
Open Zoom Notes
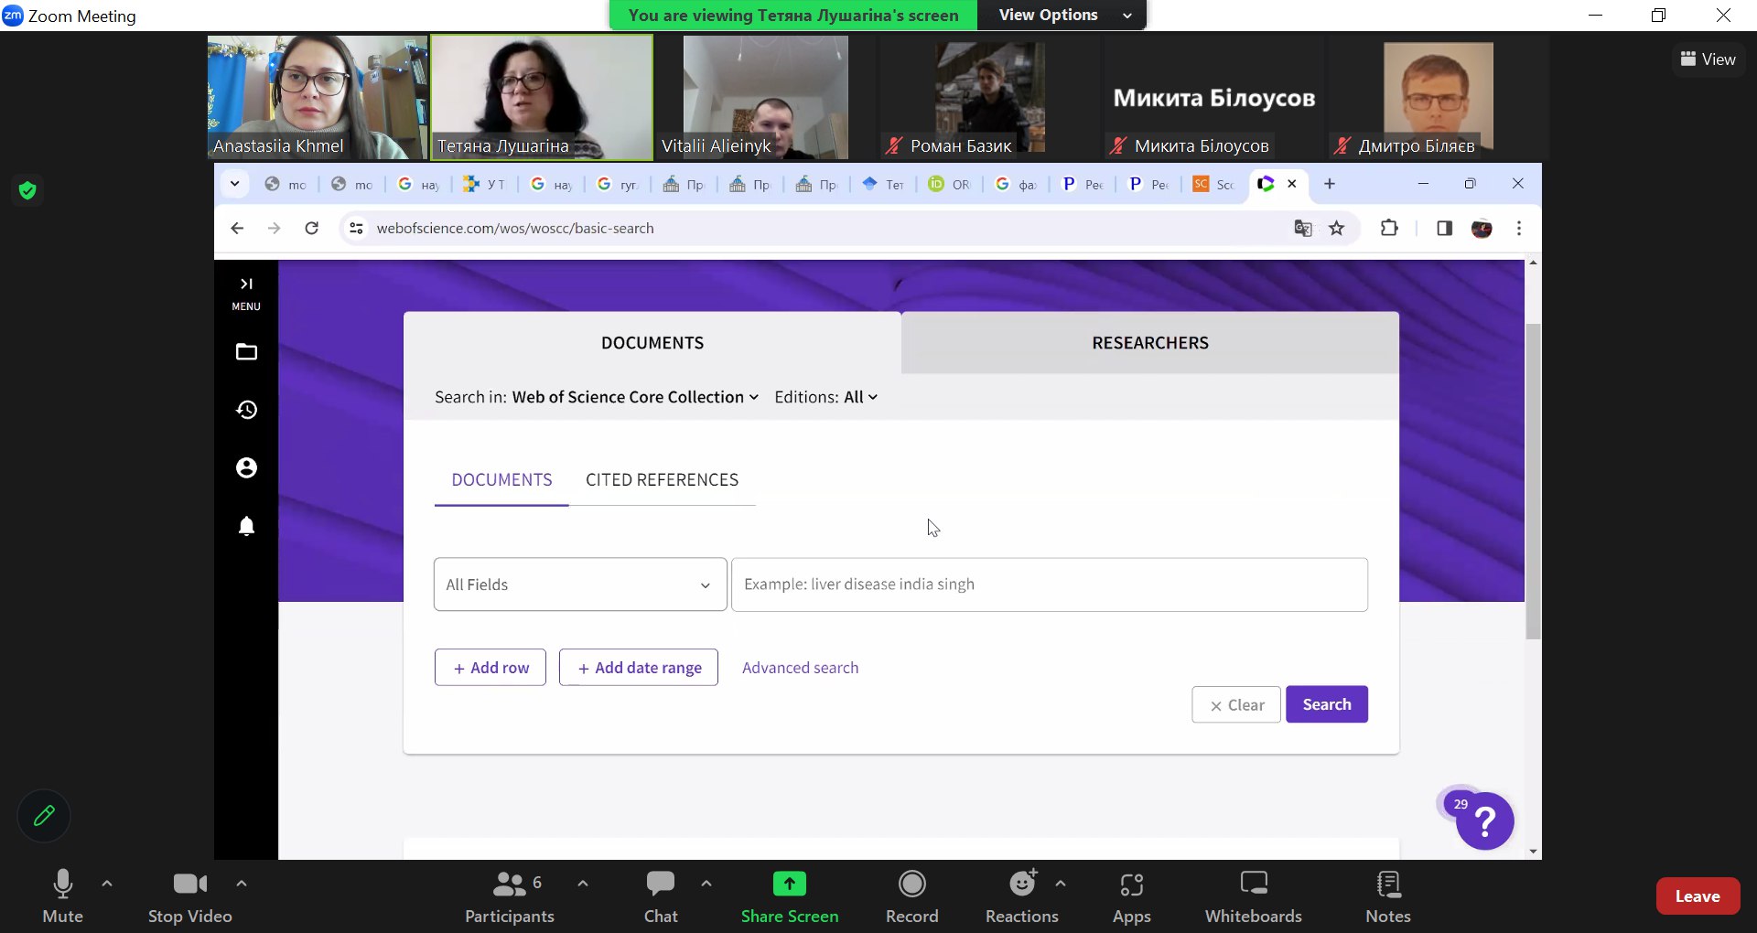[1387, 896]
